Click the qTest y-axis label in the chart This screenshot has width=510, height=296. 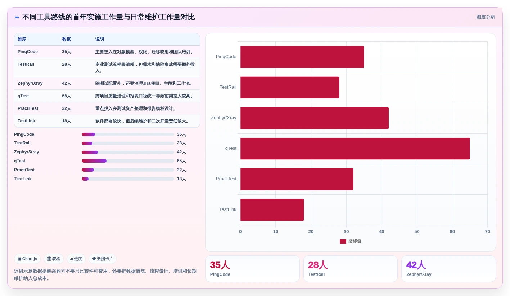pos(231,148)
